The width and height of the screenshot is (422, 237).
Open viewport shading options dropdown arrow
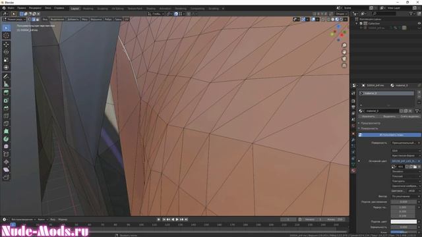[346, 19]
